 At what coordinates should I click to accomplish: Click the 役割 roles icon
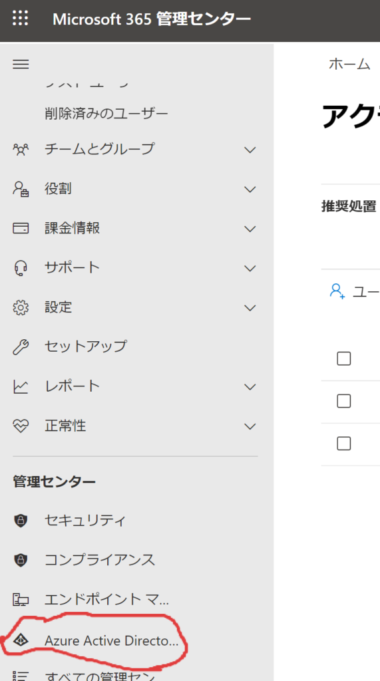21,189
